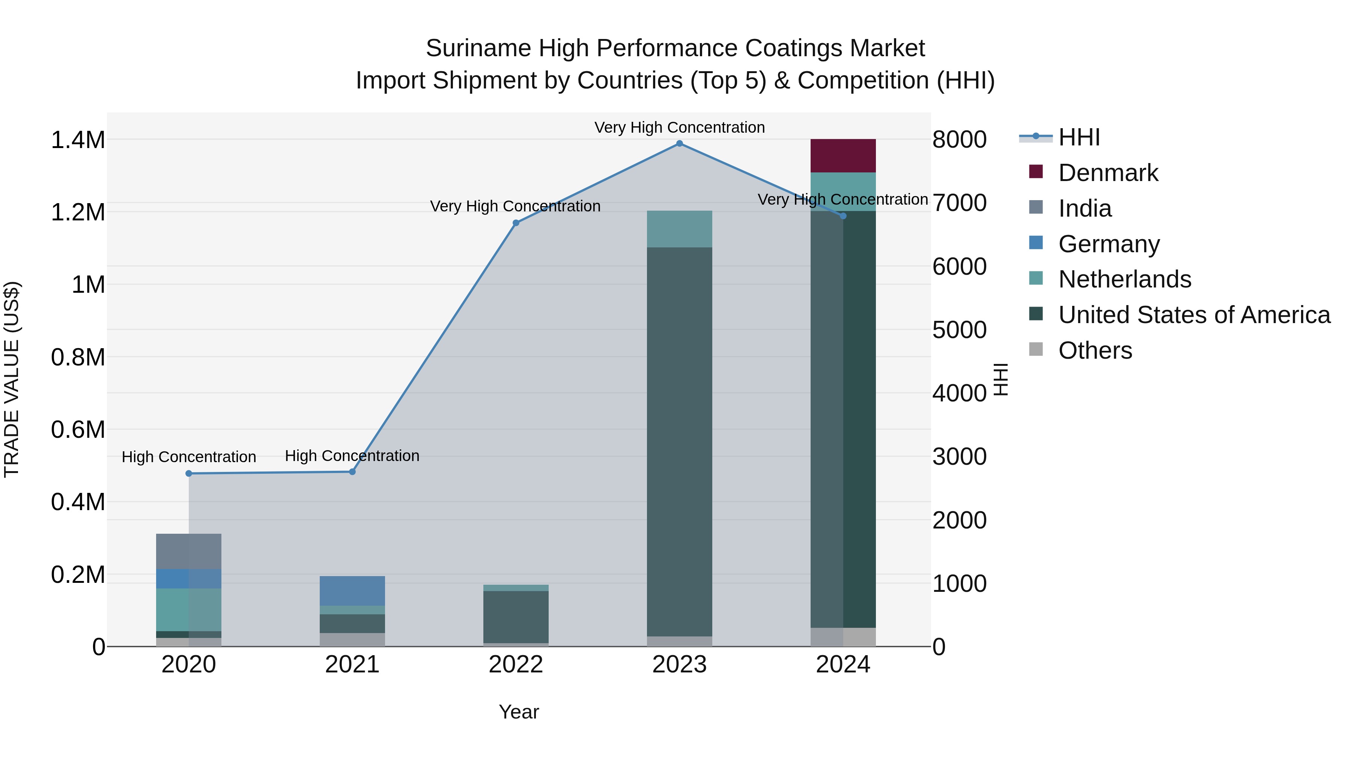Click the chart title Suriname High Performance Coatings

coord(675,48)
